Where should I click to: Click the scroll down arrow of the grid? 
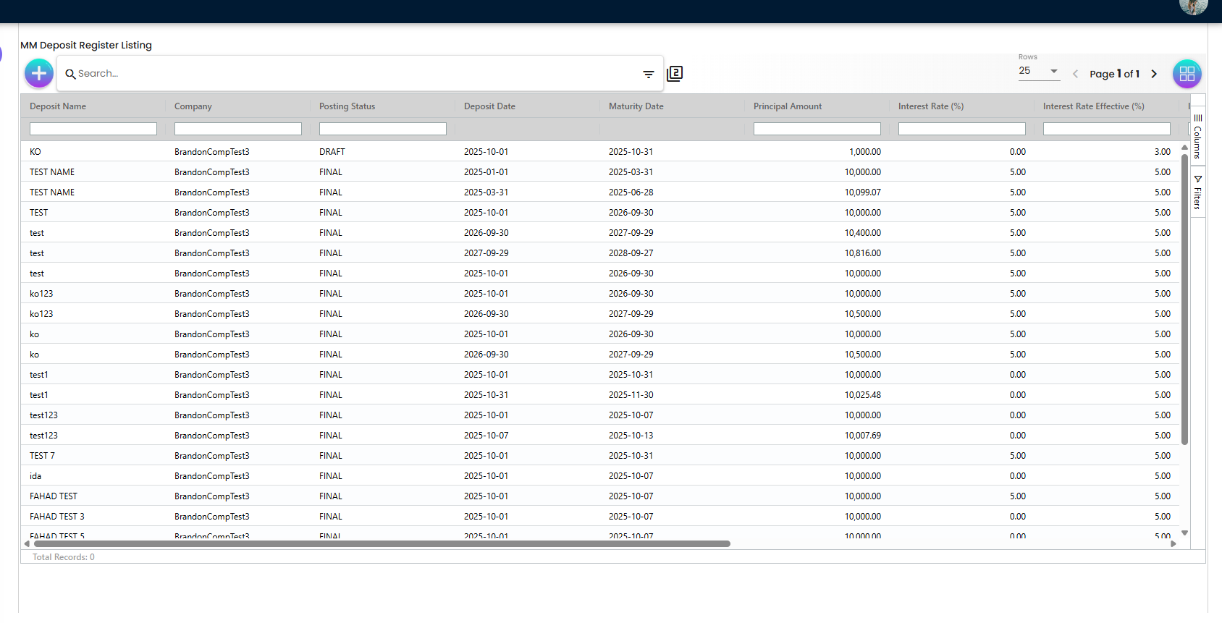1184,533
